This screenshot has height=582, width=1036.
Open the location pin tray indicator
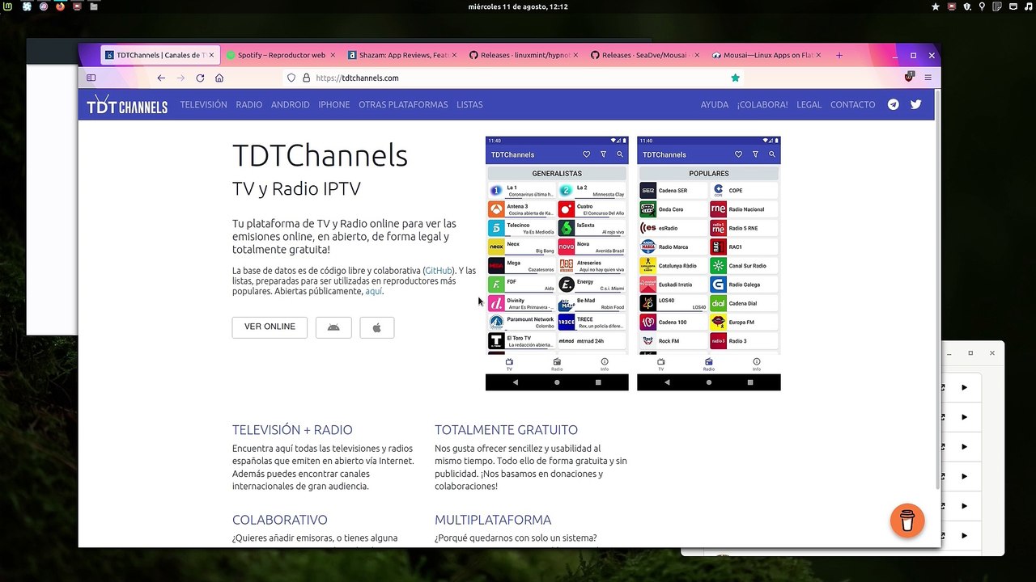click(982, 6)
